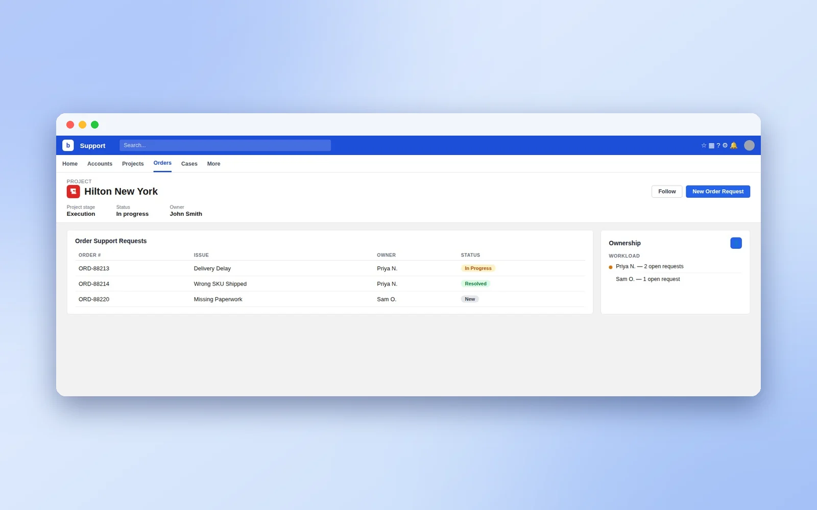The width and height of the screenshot is (817, 510).
Task: Open order ORD-88213
Action: tap(94, 268)
